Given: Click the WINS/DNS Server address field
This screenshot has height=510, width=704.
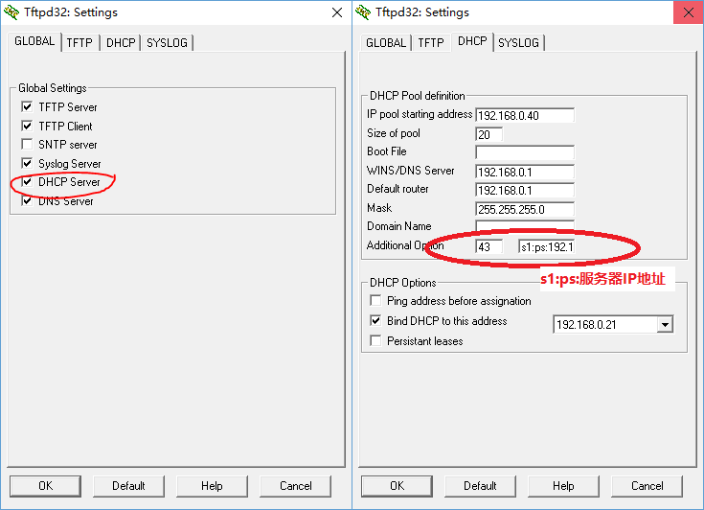Looking at the screenshot, I should pos(525,172).
